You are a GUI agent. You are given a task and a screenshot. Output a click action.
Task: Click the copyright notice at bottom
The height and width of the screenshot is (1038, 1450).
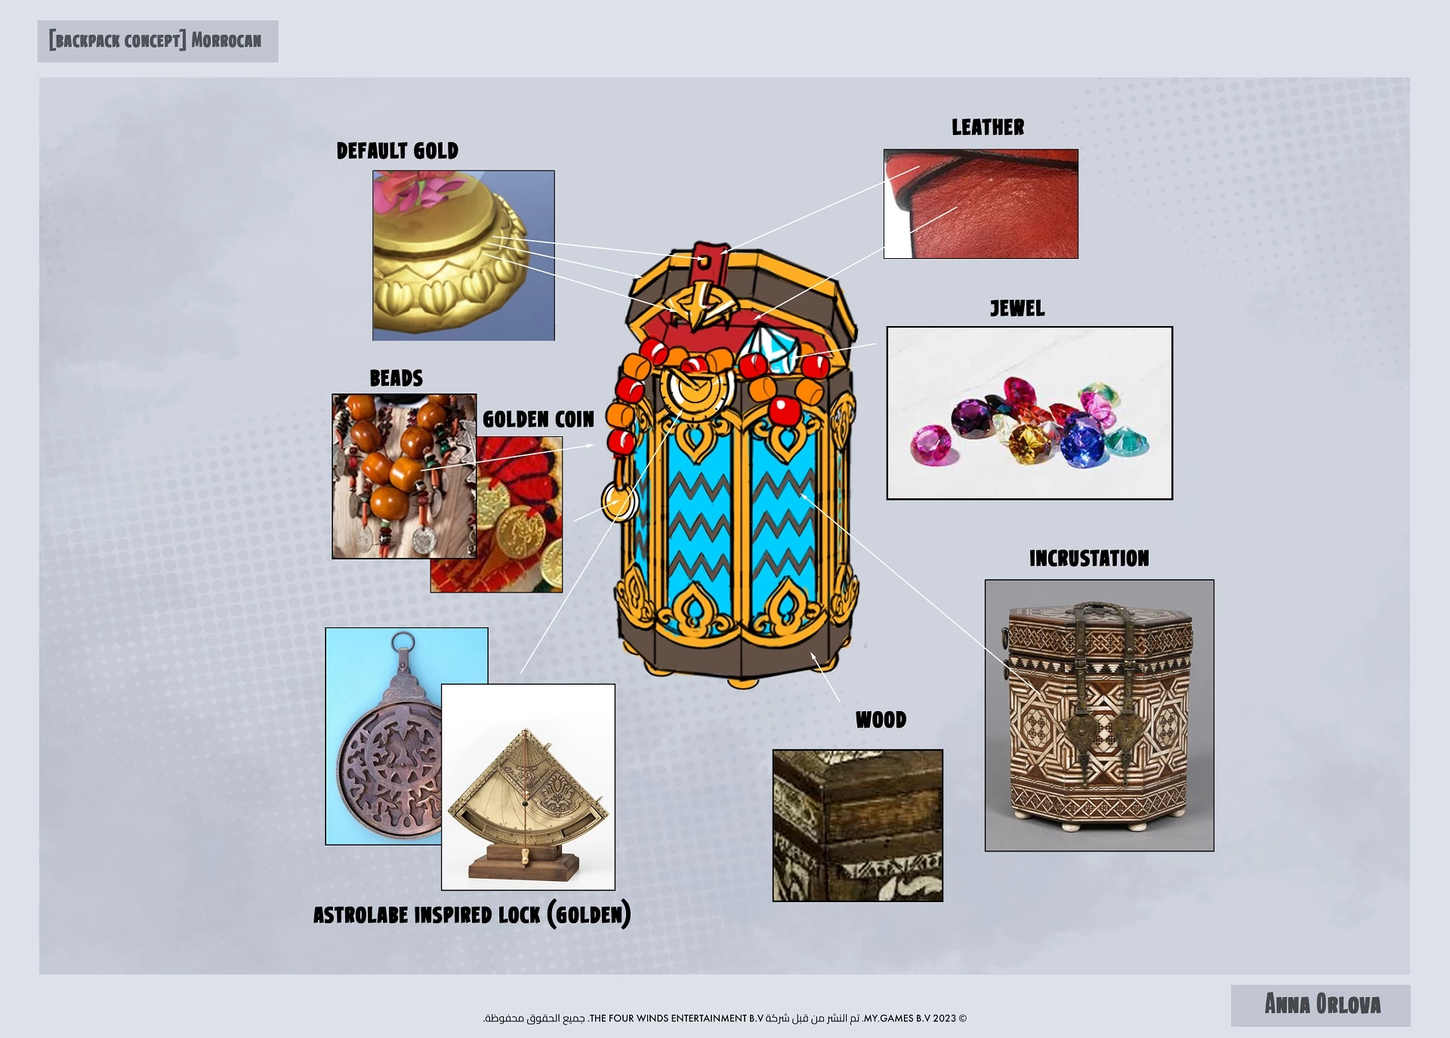[724, 1018]
